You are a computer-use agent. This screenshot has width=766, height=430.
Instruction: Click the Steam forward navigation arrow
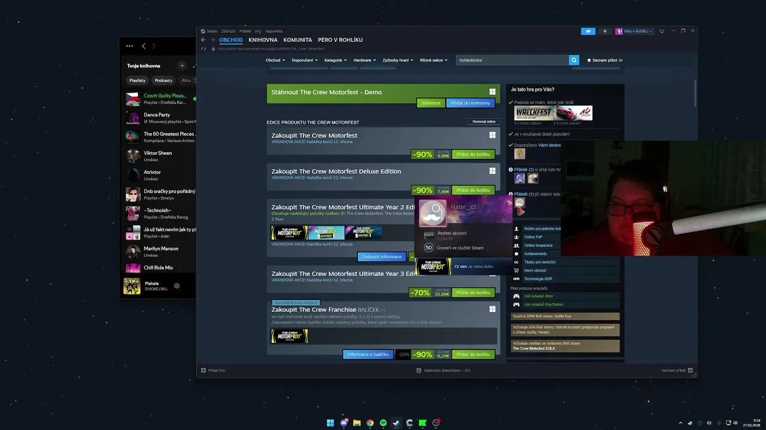tap(212, 40)
